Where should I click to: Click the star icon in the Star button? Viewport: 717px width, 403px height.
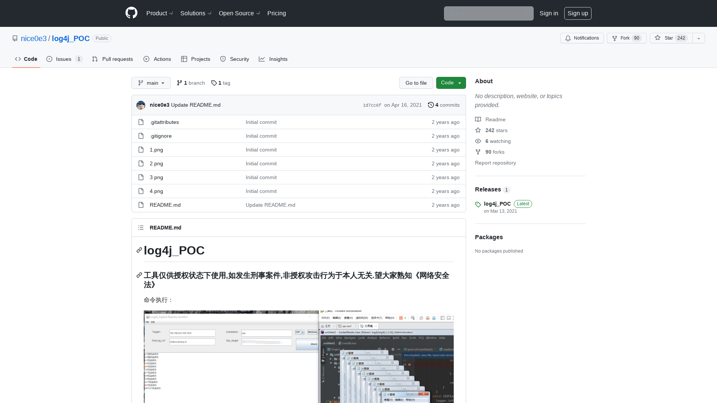(x=658, y=38)
